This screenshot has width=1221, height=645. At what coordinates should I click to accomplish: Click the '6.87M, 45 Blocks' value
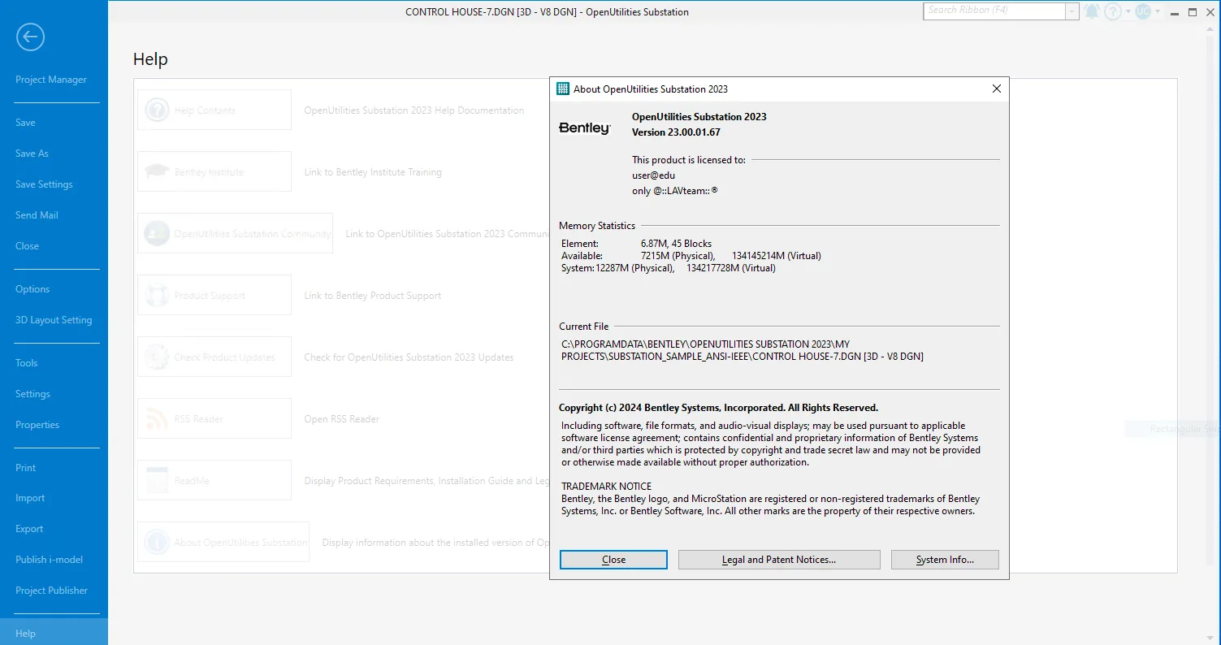[676, 244]
